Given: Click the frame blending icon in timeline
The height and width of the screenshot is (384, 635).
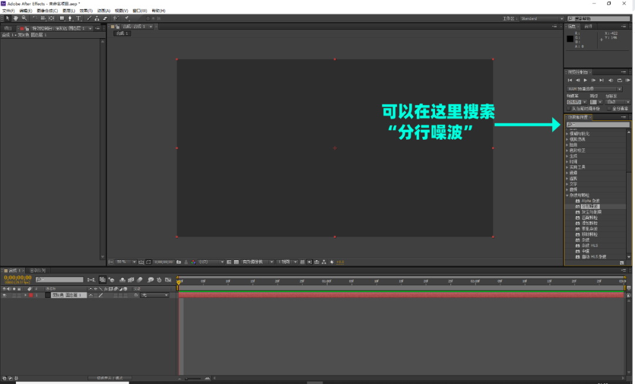Looking at the screenshot, I should tap(131, 279).
